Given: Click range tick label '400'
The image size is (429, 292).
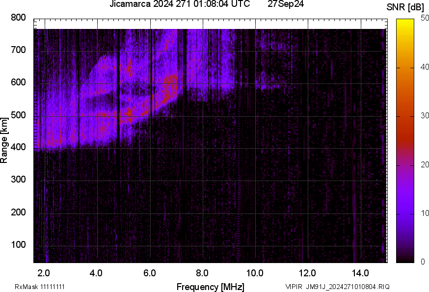Looking at the screenshot, I should click(18, 147).
